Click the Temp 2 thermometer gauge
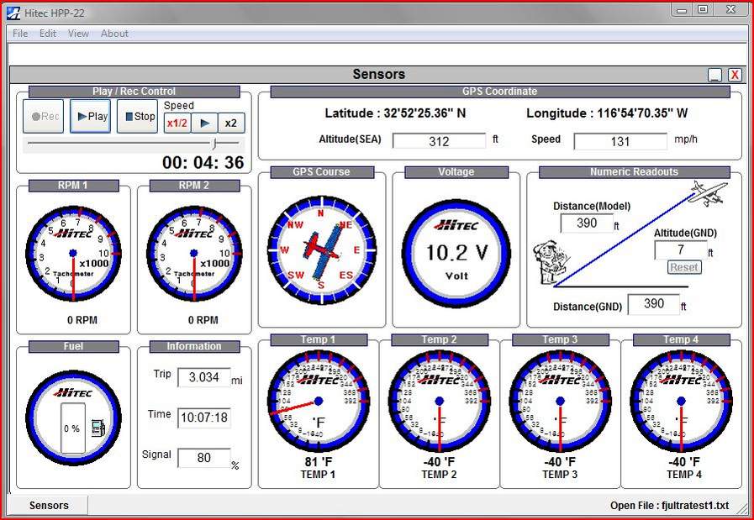 (x=439, y=401)
